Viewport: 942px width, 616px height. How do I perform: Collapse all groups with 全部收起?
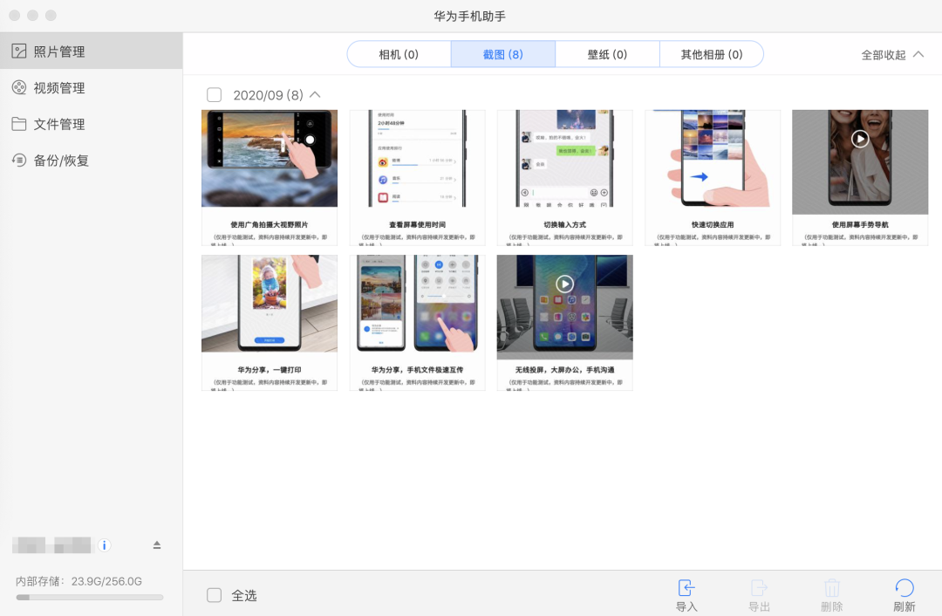(892, 55)
